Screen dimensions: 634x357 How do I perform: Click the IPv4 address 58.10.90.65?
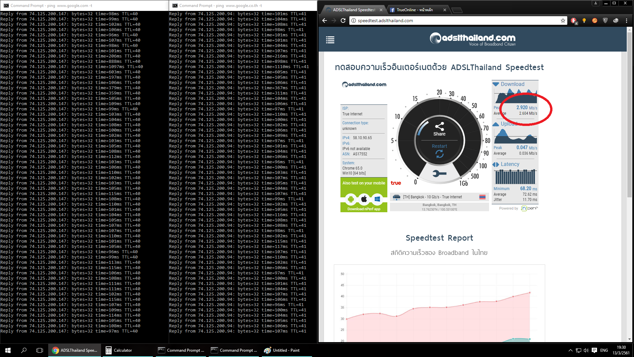(362, 138)
